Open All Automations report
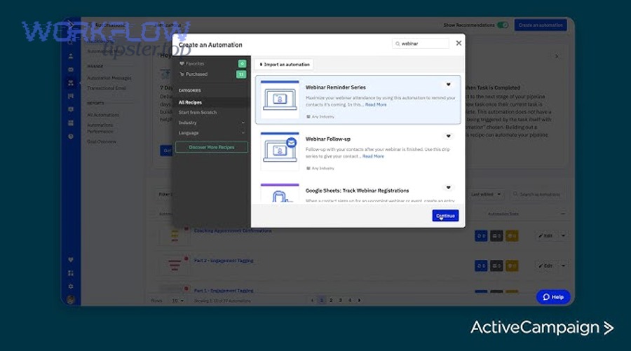 click(103, 115)
